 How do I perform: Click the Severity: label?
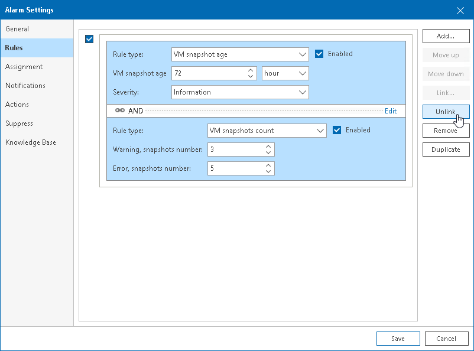[x=126, y=92]
